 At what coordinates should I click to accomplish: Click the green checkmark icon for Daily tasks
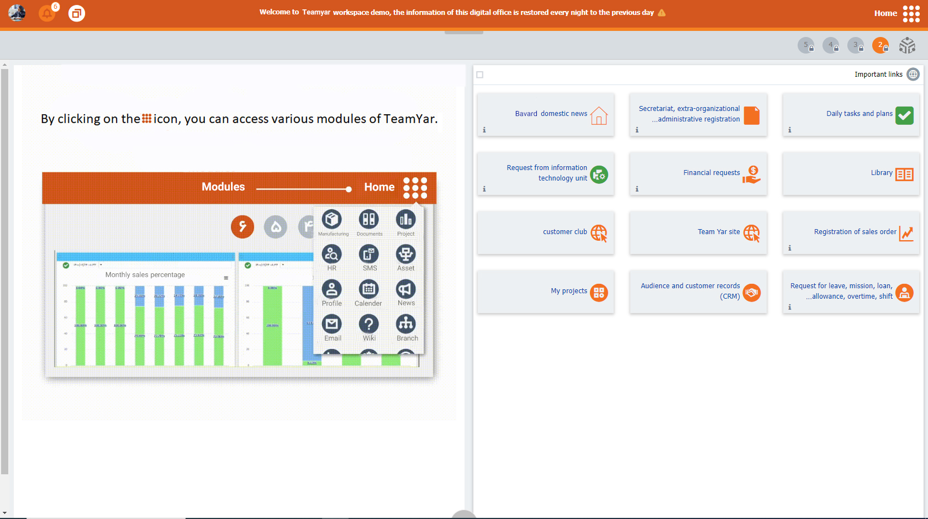tap(904, 115)
